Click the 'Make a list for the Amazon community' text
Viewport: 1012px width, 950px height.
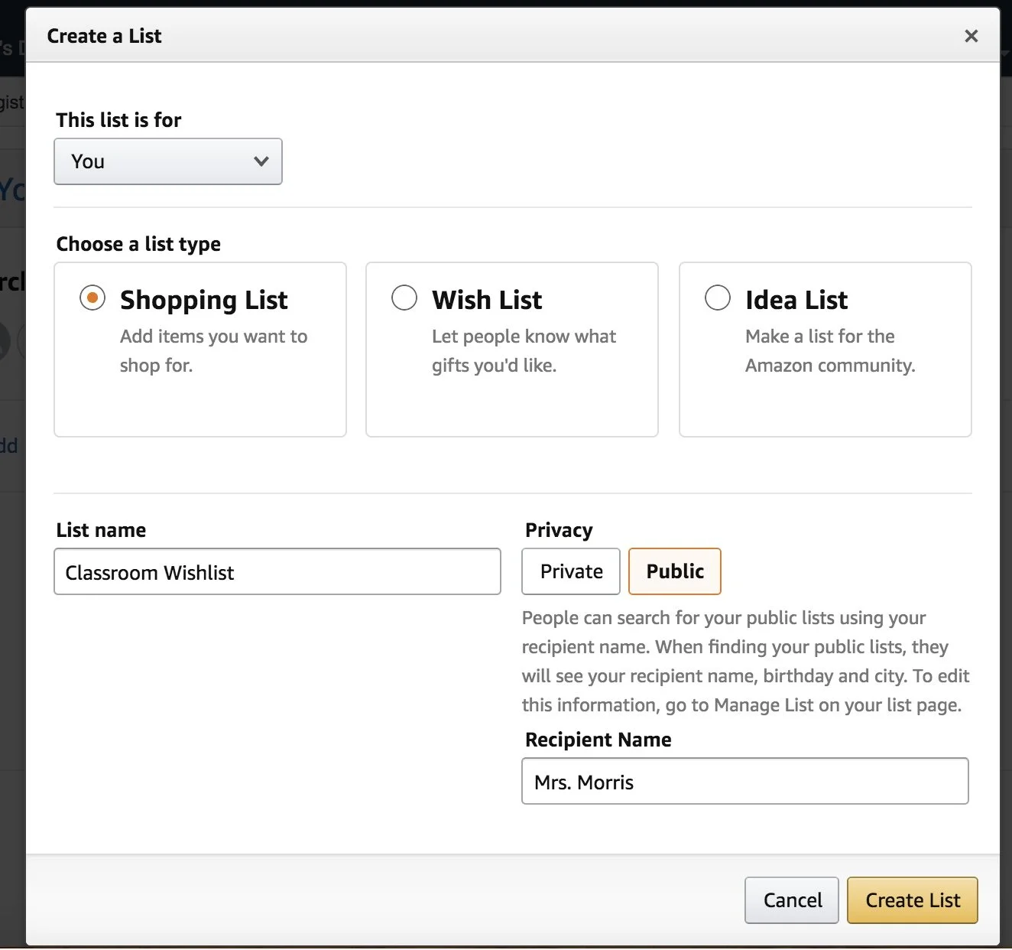tap(830, 350)
